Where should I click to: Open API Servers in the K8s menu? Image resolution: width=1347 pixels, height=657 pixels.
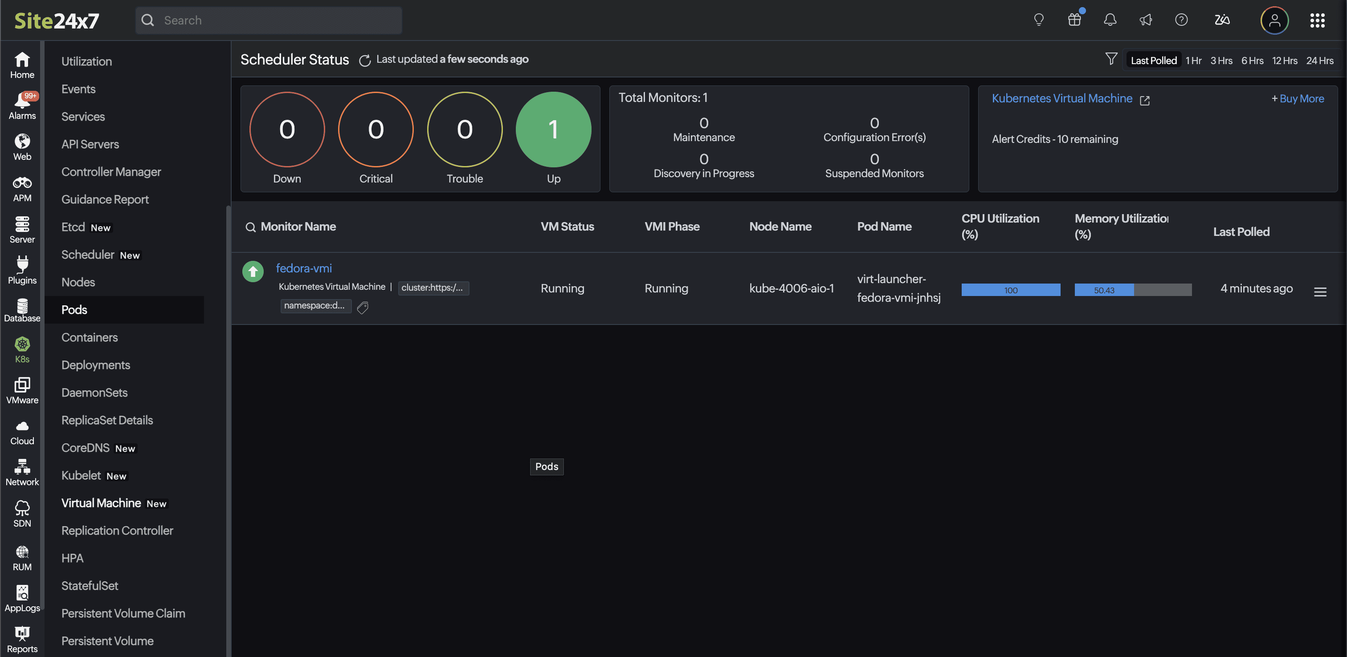[90, 144]
